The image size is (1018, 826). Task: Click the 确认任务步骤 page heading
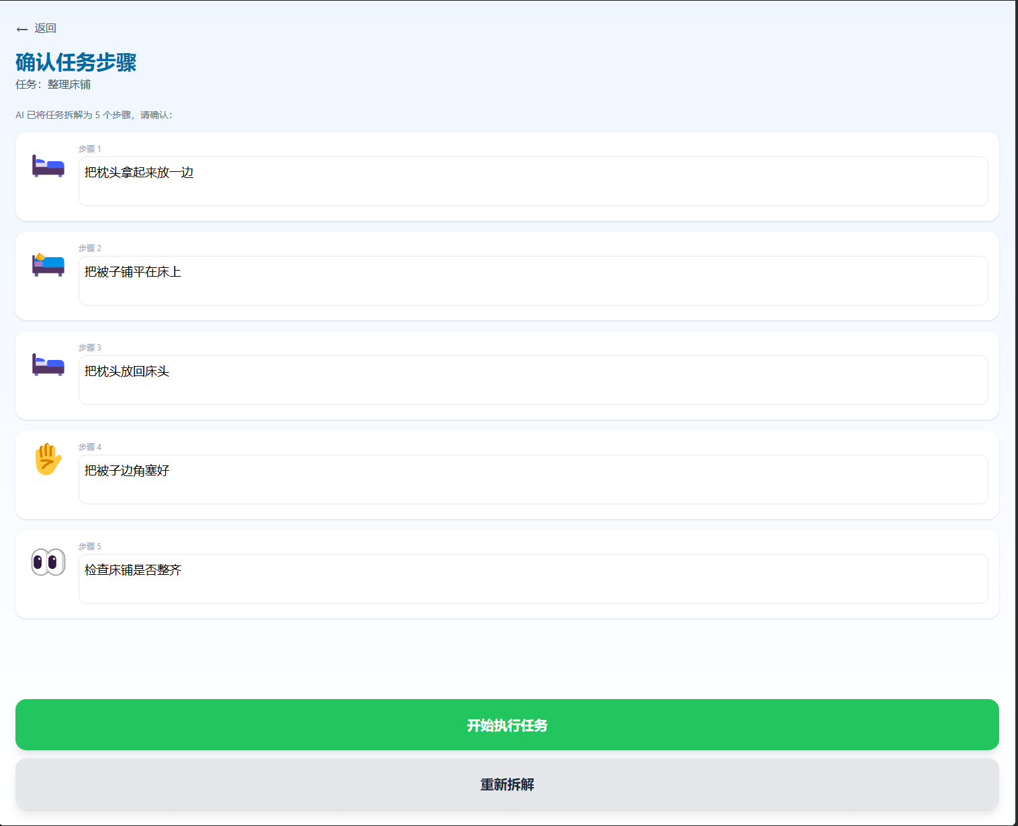point(76,62)
